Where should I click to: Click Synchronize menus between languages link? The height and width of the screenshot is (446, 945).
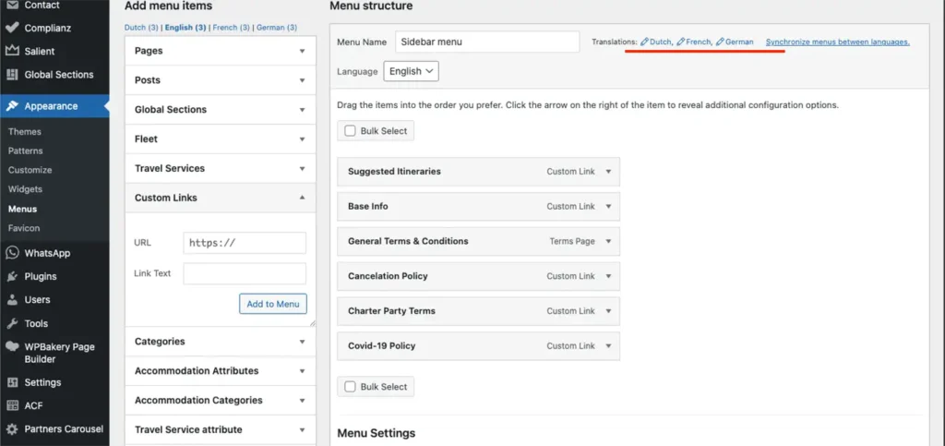(x=837, y=42)
